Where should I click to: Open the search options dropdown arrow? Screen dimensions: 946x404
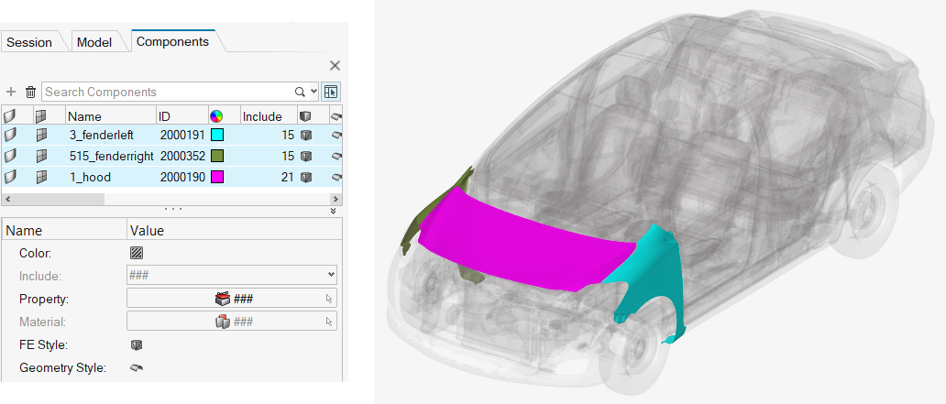[313, 92]
